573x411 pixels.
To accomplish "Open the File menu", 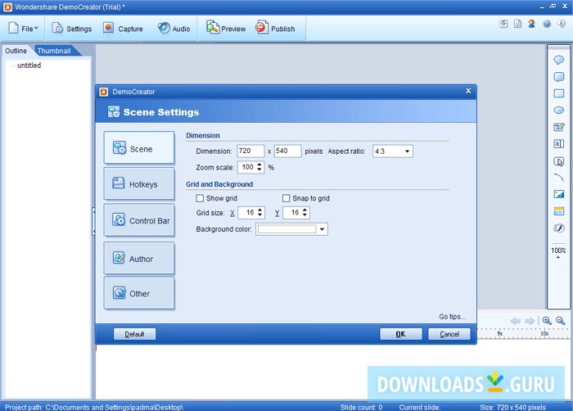I will [24, 29].
